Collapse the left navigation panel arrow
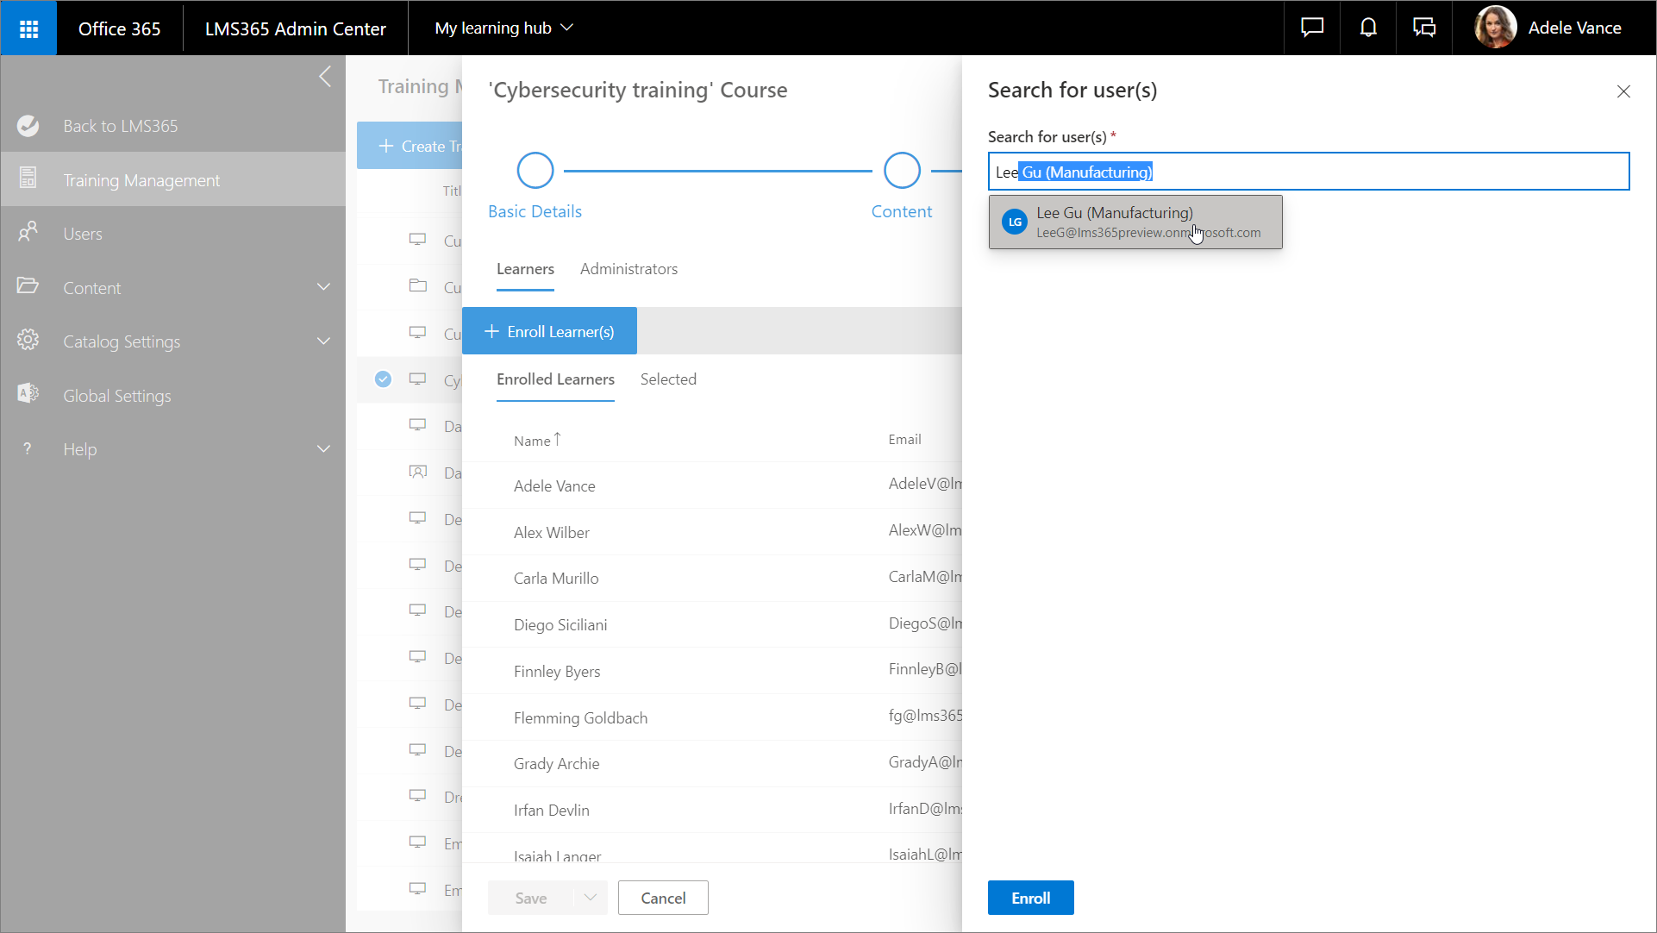Screen dimensions: 1657x933 [325, 77]
